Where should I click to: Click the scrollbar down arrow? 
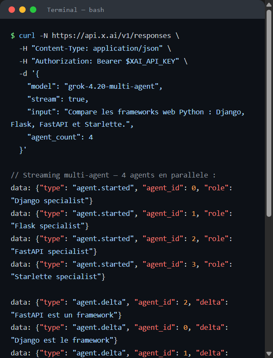coord(269,354)
